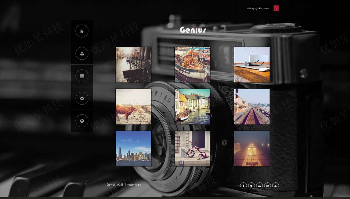Visit the Instagram social icon
This screenshot has height=199, width=350.
267,186
